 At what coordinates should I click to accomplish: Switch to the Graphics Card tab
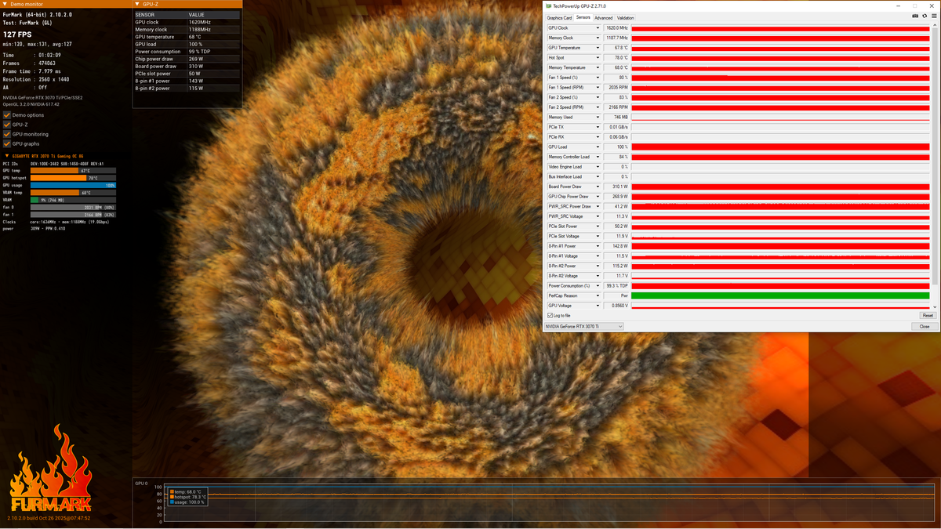559,17
